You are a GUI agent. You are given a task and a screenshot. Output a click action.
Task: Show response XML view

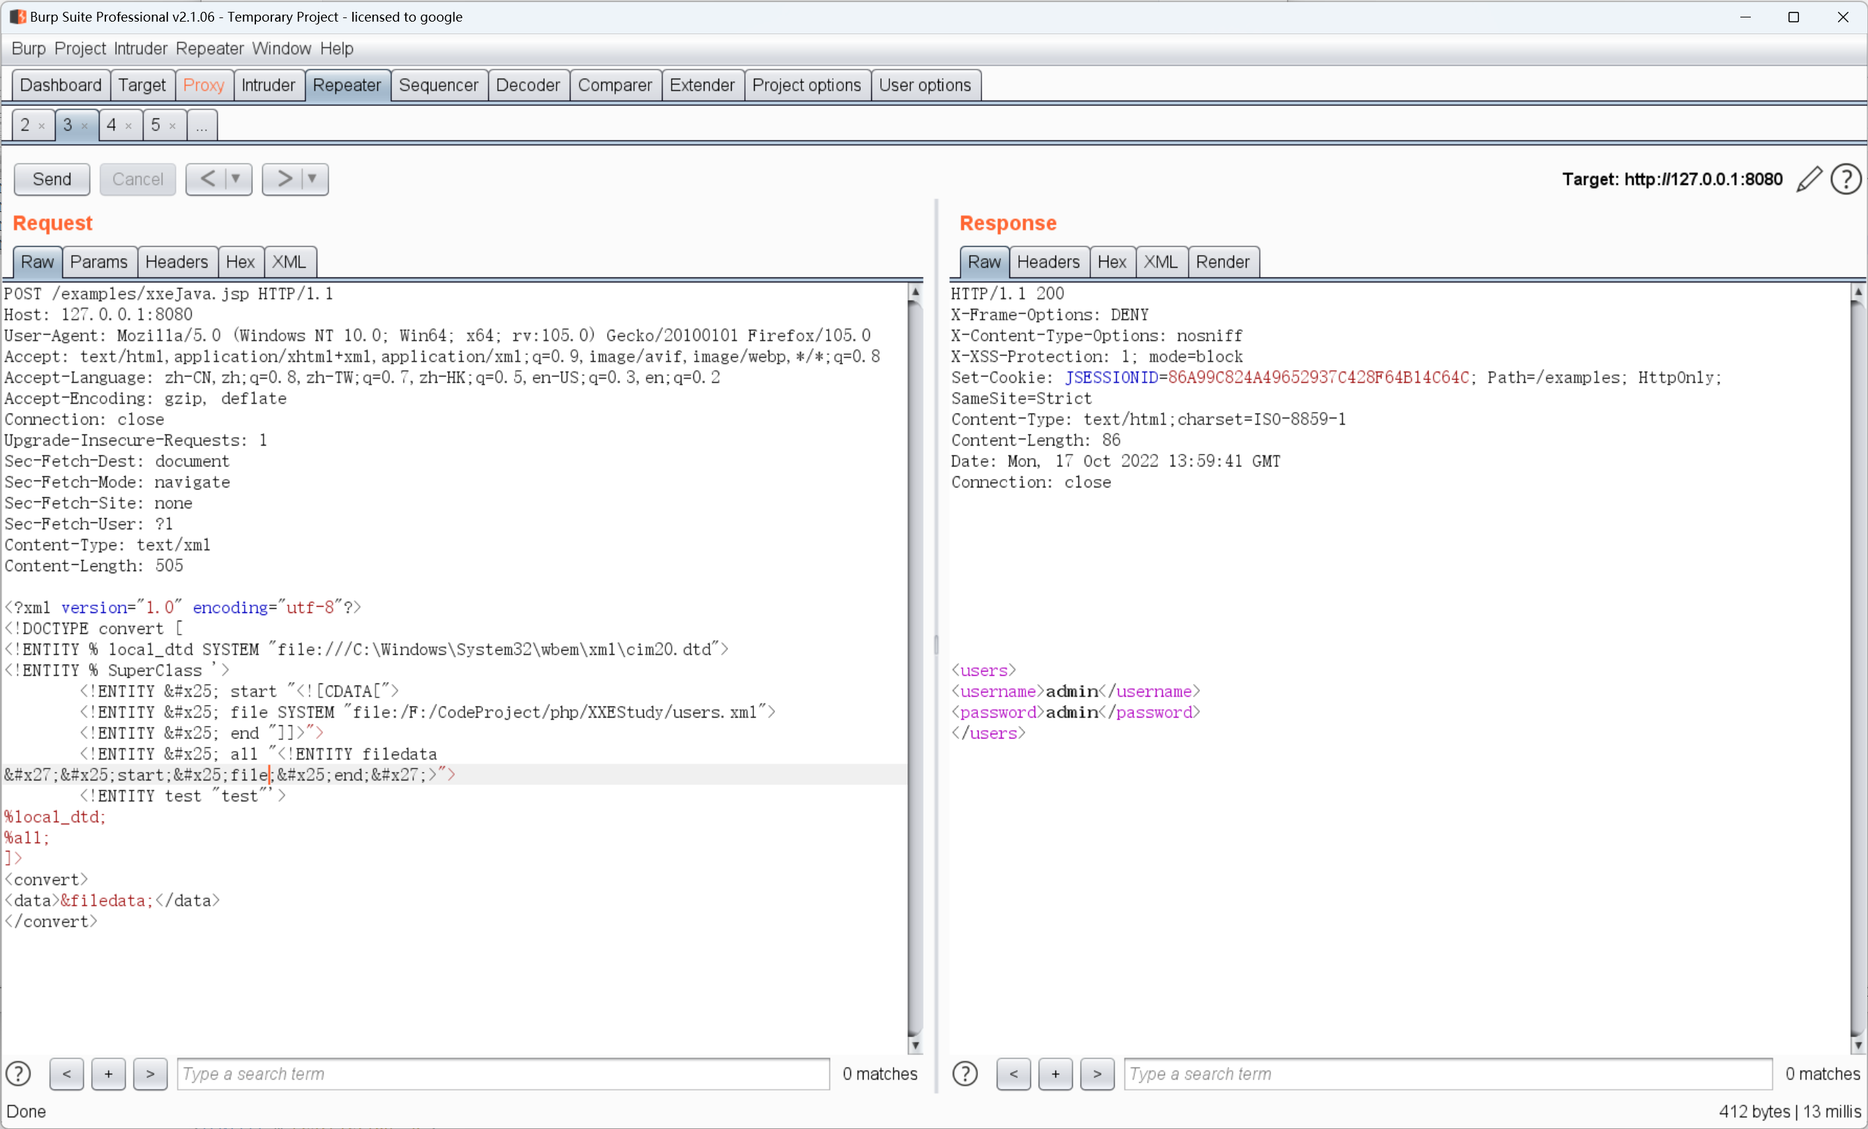click(x=1161, y=262)
